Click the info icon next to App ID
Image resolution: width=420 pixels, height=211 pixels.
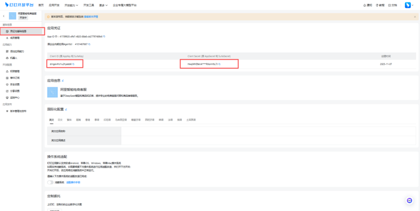pos(57,36)
